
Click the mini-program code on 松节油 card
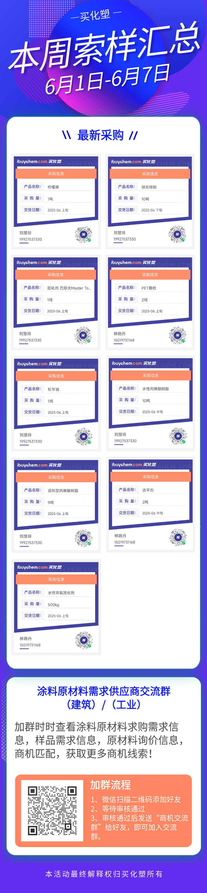click(x=84, y=437)
